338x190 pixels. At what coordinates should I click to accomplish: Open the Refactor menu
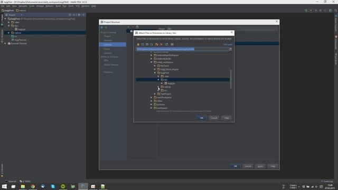click(49, 6)
